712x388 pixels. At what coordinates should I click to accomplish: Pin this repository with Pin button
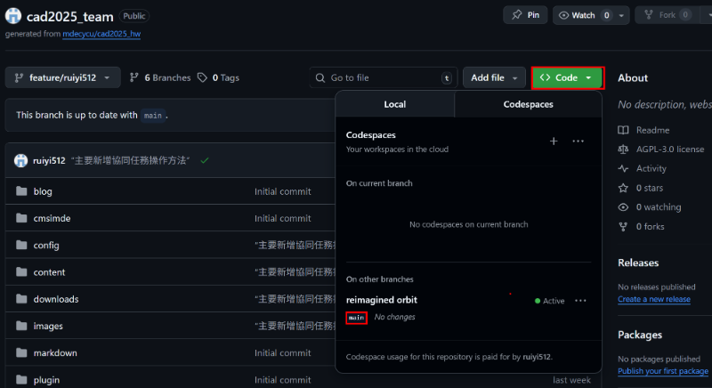tap(525, 15)
